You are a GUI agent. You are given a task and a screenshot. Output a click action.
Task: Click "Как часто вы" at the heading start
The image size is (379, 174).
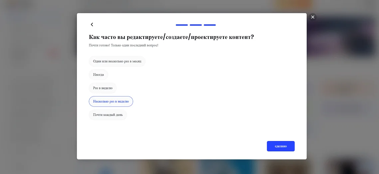pos(106,37)
